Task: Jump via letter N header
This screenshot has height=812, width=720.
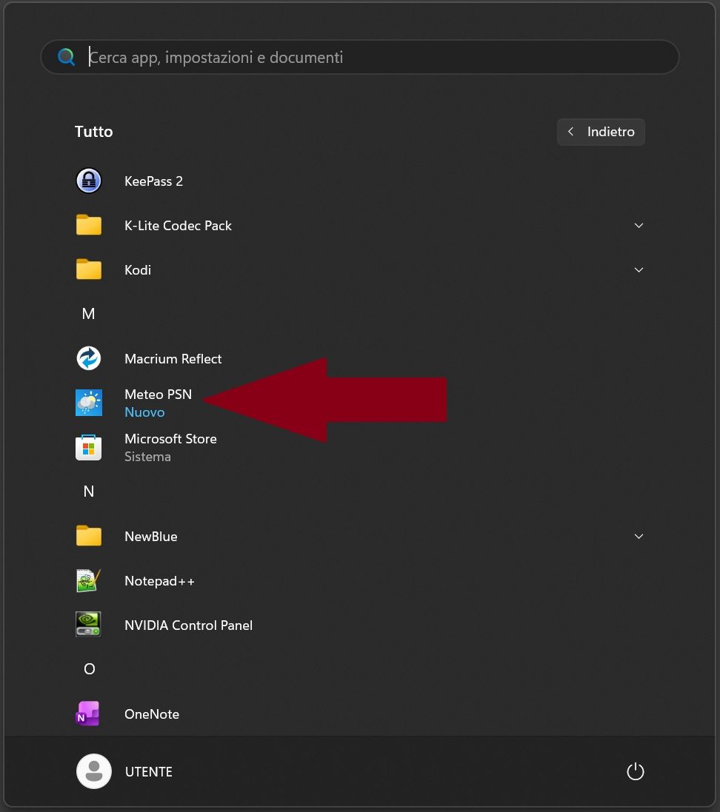Action: pyautogui.click(x=89, y=491)
